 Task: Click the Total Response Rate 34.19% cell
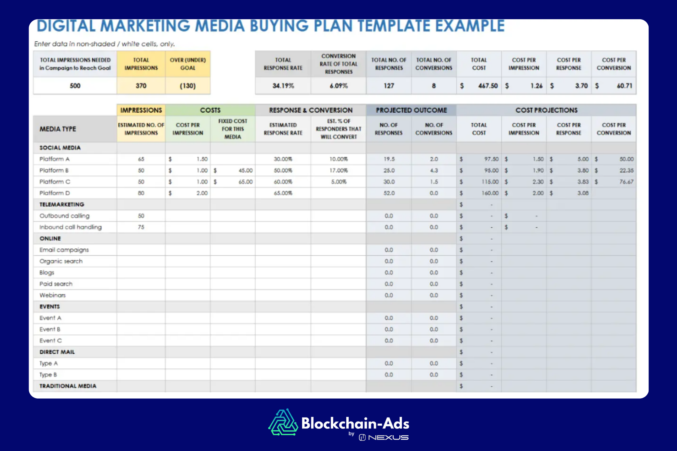pyautogui.click(x=283, y=86)
